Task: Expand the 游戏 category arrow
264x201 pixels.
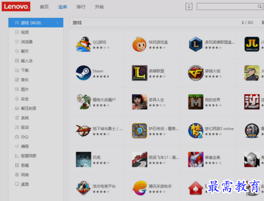Action: [57, 23]
